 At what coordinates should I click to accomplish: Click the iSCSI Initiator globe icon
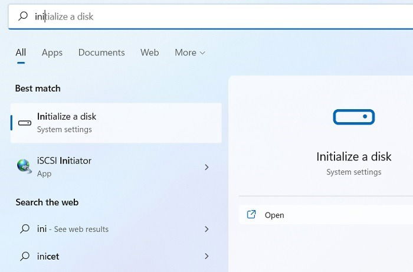pos(24,166)
